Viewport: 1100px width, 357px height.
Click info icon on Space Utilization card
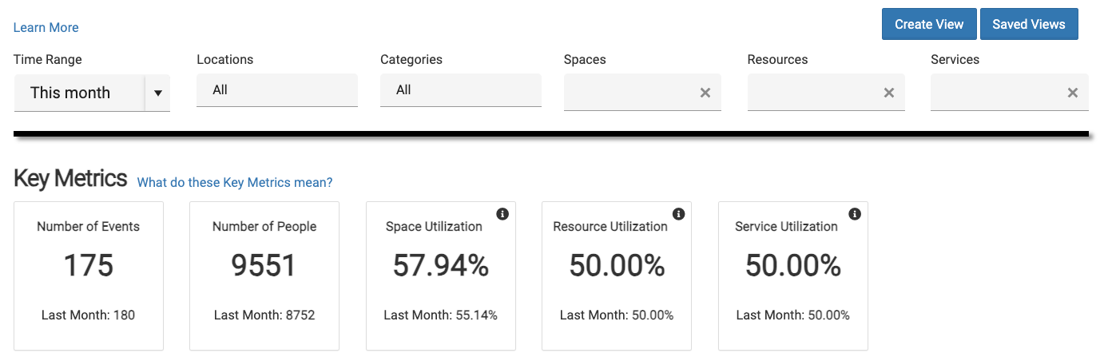(x=502, y=214)
